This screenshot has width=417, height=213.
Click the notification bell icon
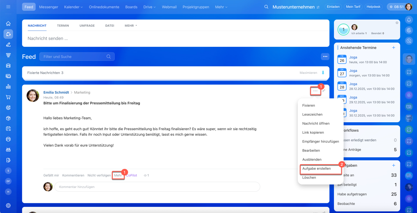pyautogui.click(x=409, y=20)
